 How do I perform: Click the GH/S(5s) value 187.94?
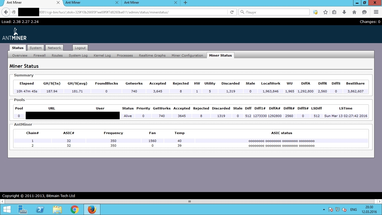click(x=52, y=91)
